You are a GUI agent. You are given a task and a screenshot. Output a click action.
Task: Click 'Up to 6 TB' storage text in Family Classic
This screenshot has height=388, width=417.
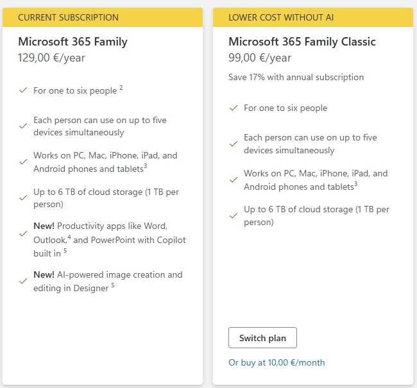[x=316, y=215]
